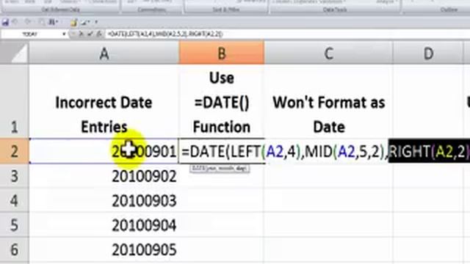Expand the Name Box dropdown arrow

[64, 34]
